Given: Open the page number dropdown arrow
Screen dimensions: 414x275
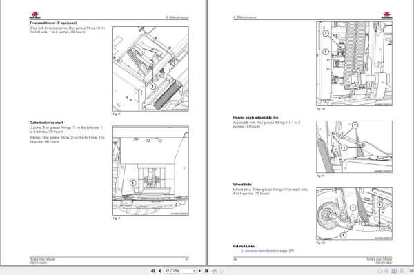Looking at the screenshot, I should coord(194,271).
